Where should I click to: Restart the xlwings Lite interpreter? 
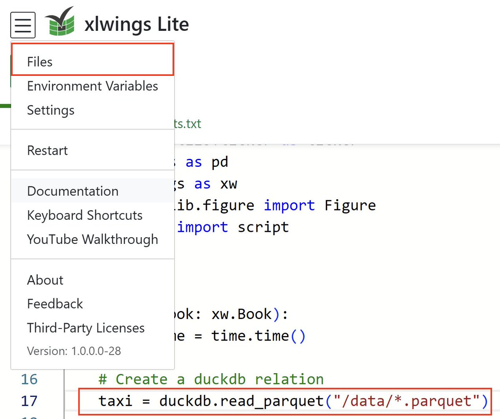pos(47,151)
